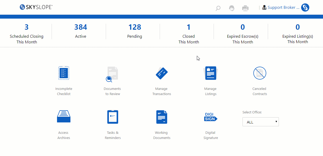323x156 pixels.
Task: Click the broker user icon
Action: 264,7
